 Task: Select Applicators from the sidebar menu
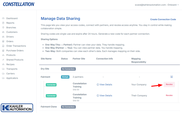click(x=12, y=78)
